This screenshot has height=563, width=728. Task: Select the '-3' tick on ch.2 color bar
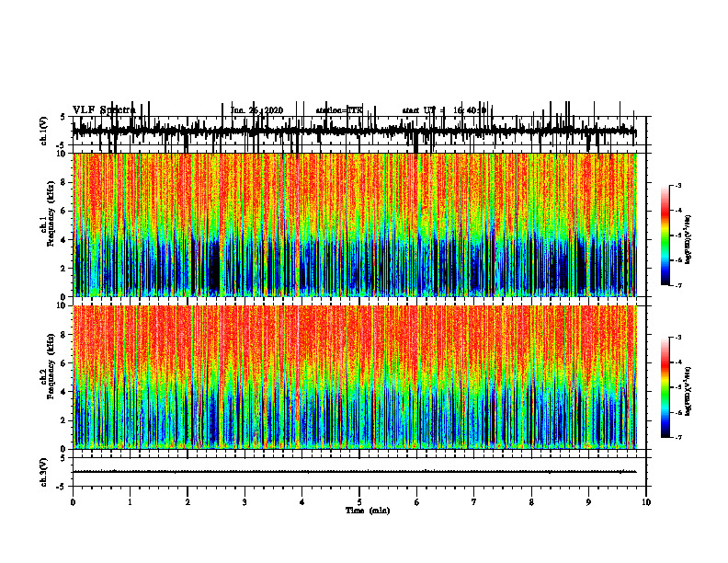(678, 338)
